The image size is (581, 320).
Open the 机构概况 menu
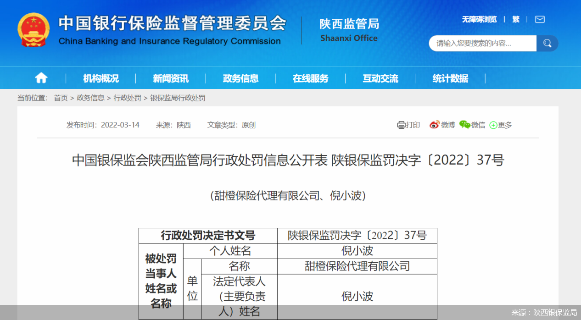(101, 78)
